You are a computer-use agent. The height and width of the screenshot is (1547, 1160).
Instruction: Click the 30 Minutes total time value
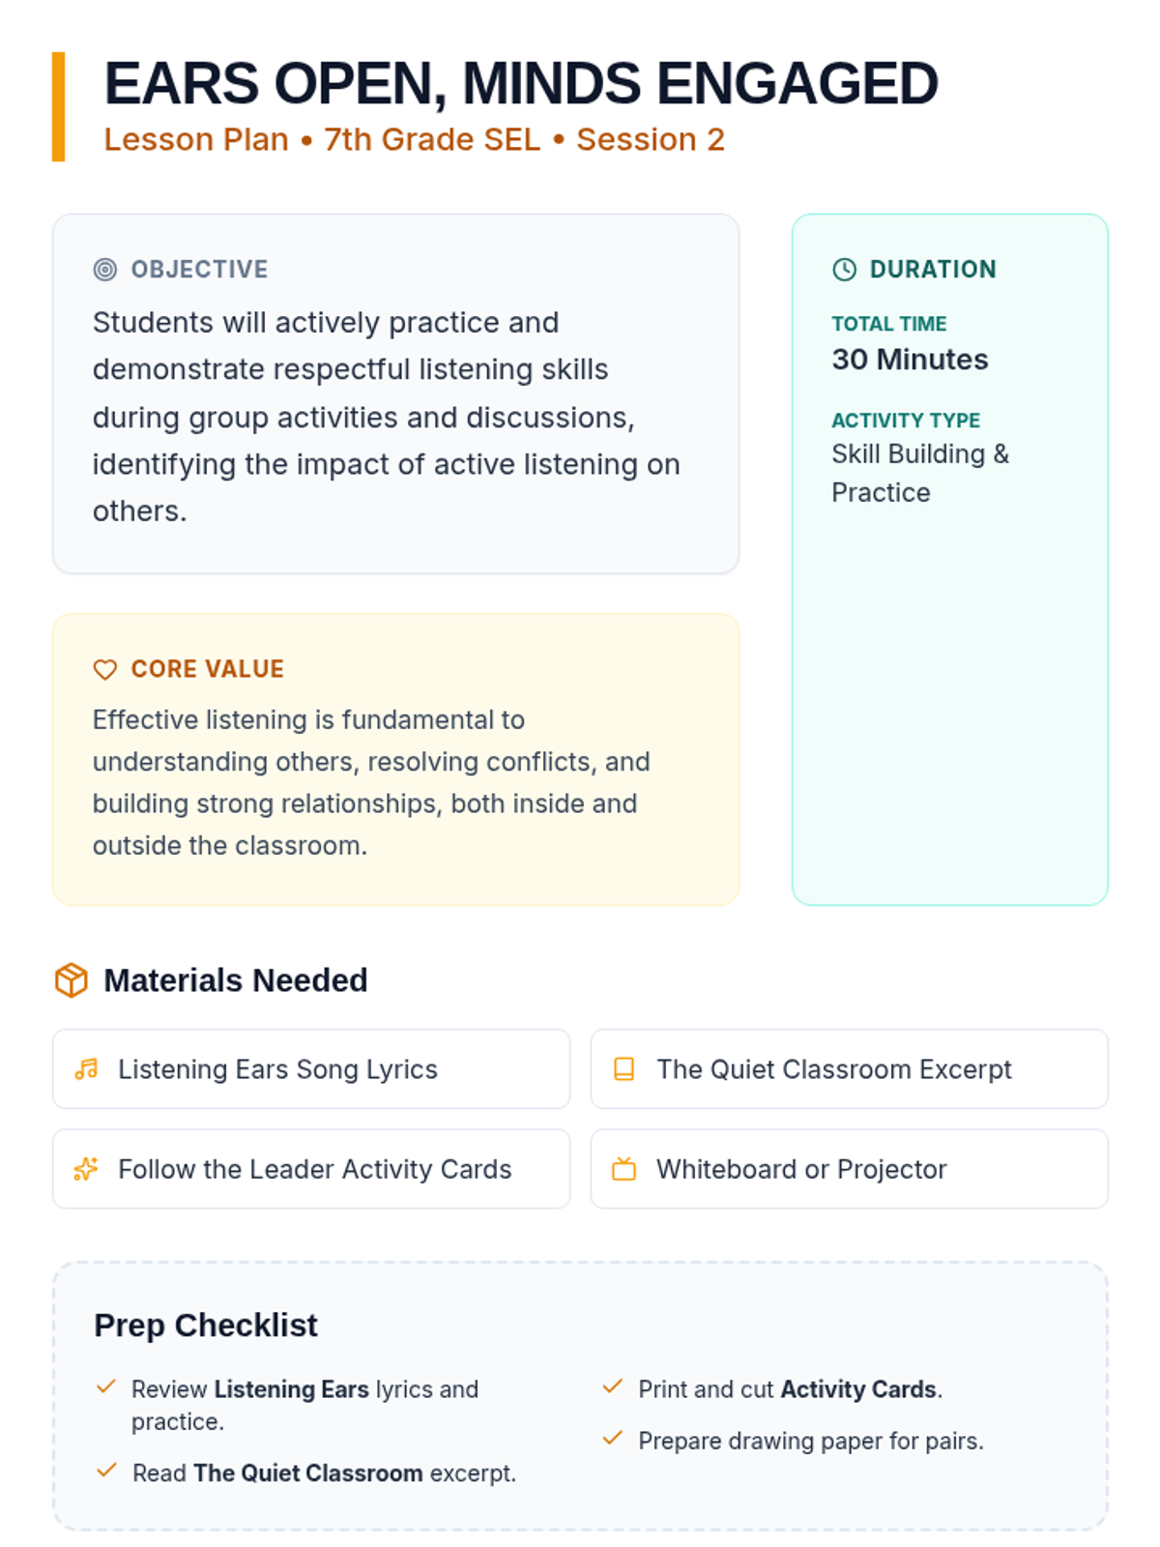point(910,360)
